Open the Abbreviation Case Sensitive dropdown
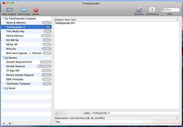Viewport: 183px width, 127px height. 117,118
